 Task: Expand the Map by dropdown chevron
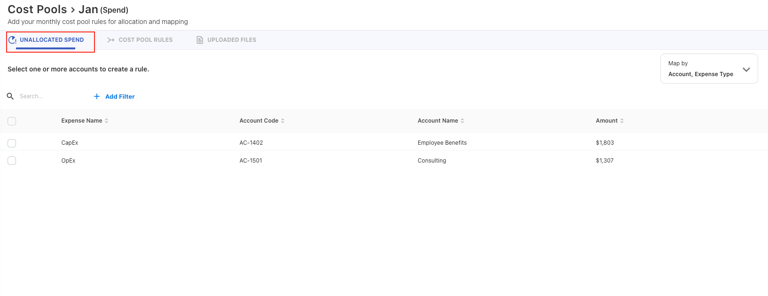[x=746, y=70]
